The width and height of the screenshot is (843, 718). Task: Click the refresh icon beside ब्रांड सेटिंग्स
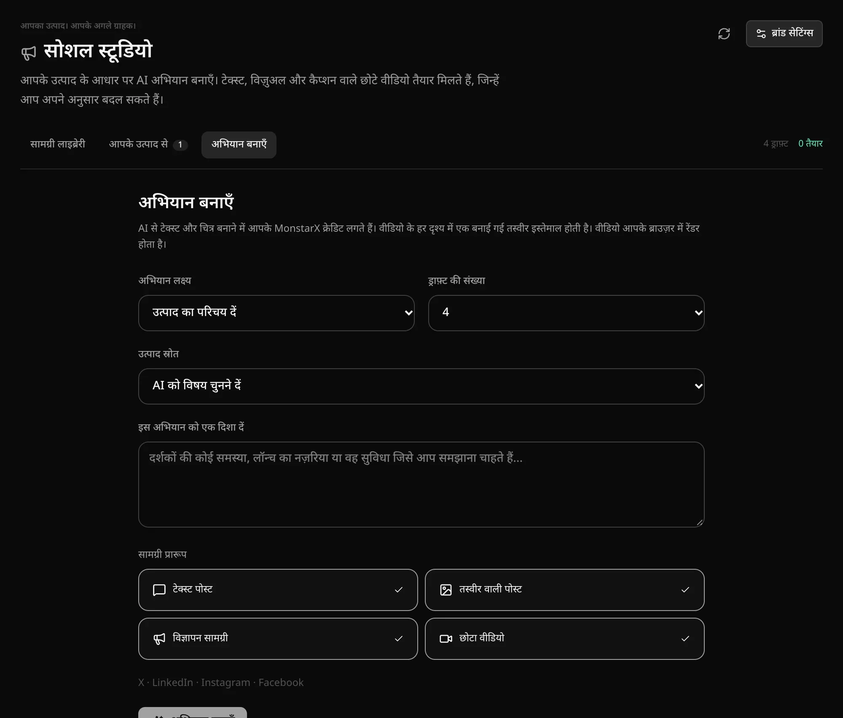pyautogui.click(x=724, y=34)
